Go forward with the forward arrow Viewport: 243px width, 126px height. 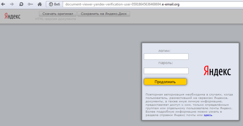12,4
